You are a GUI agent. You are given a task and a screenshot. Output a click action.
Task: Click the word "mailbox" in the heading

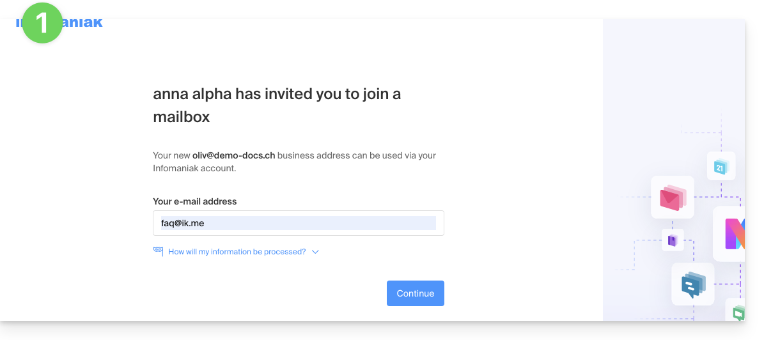pyautogui.click(x=181, y=118)
